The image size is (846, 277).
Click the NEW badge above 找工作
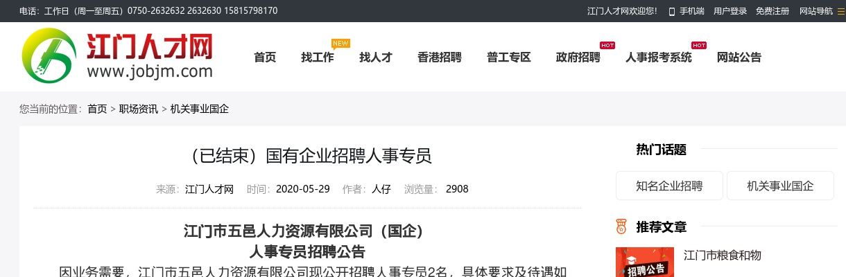point(340,43)
